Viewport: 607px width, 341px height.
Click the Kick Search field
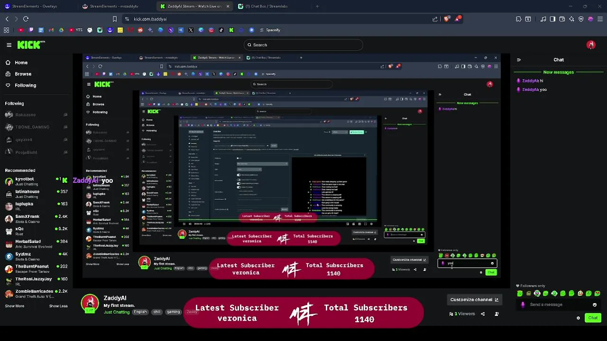pyautogui.click(x=303, y=45)
